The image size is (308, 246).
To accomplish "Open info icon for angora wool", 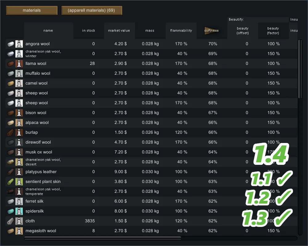I will pyautogui.click(x=19, y=44).
